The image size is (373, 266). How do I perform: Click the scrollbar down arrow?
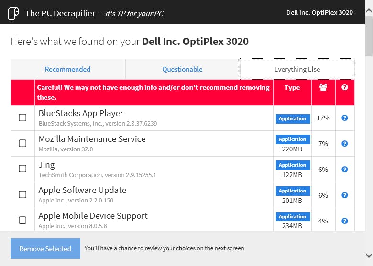click(369, 256)
